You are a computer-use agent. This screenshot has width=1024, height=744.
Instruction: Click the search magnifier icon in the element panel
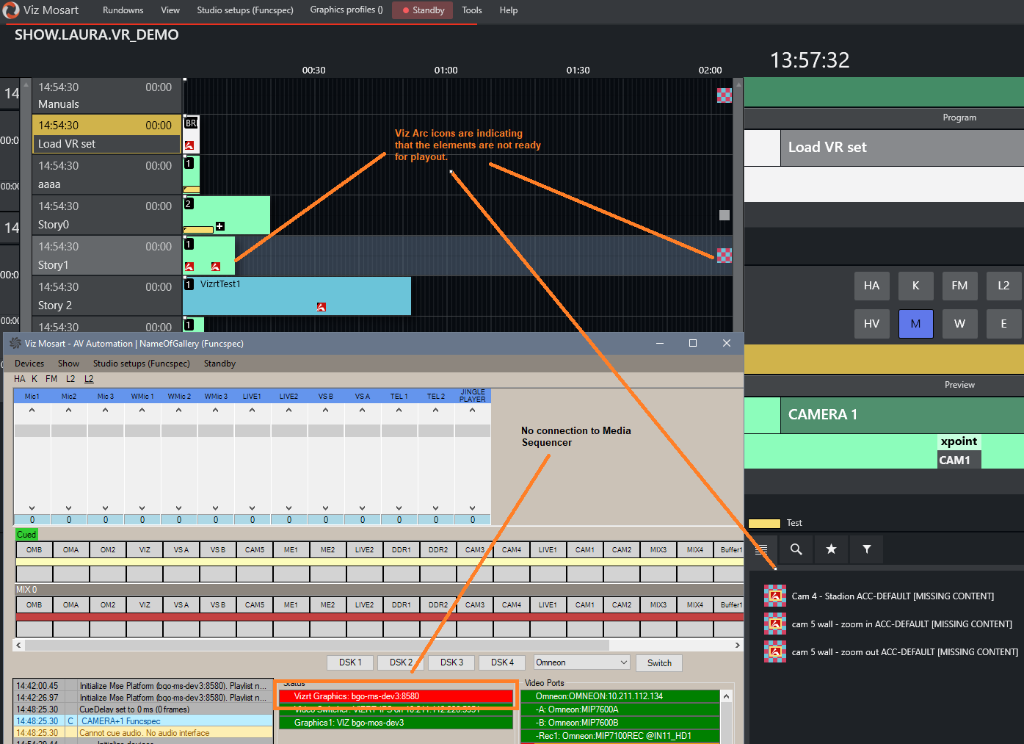[x=796, y=549]
